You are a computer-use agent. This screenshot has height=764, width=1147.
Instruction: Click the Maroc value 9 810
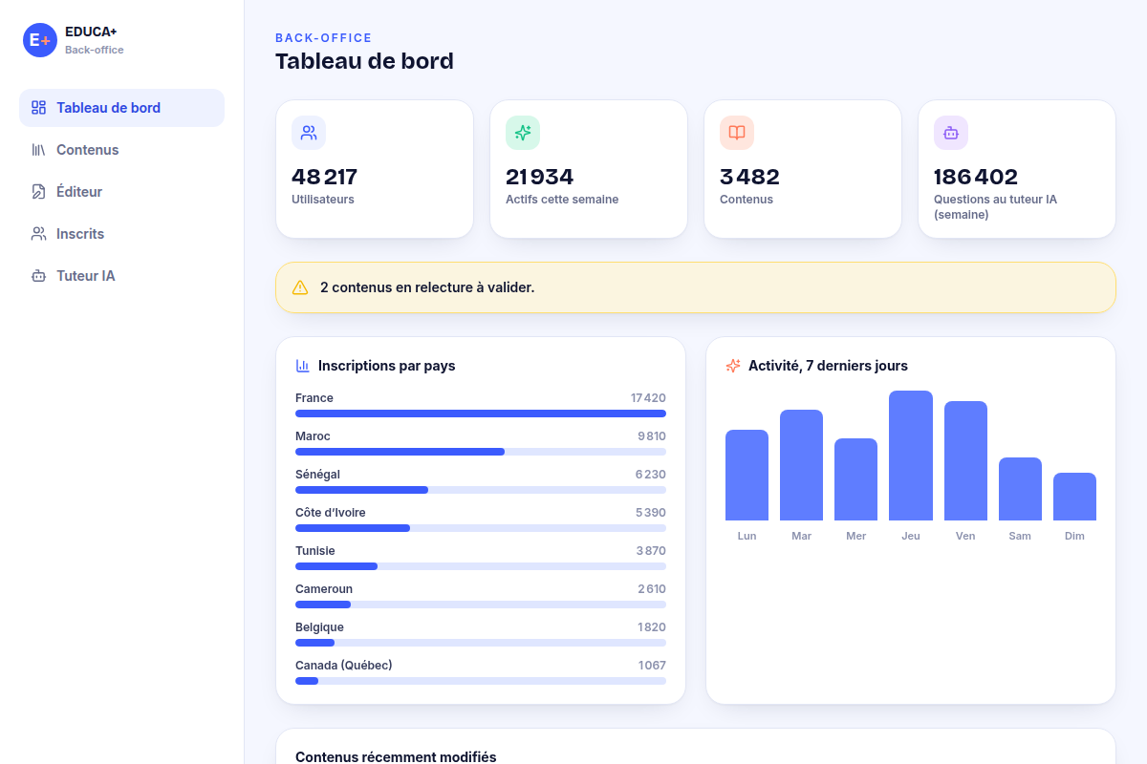pyautogui.click(x=652, y=436)
